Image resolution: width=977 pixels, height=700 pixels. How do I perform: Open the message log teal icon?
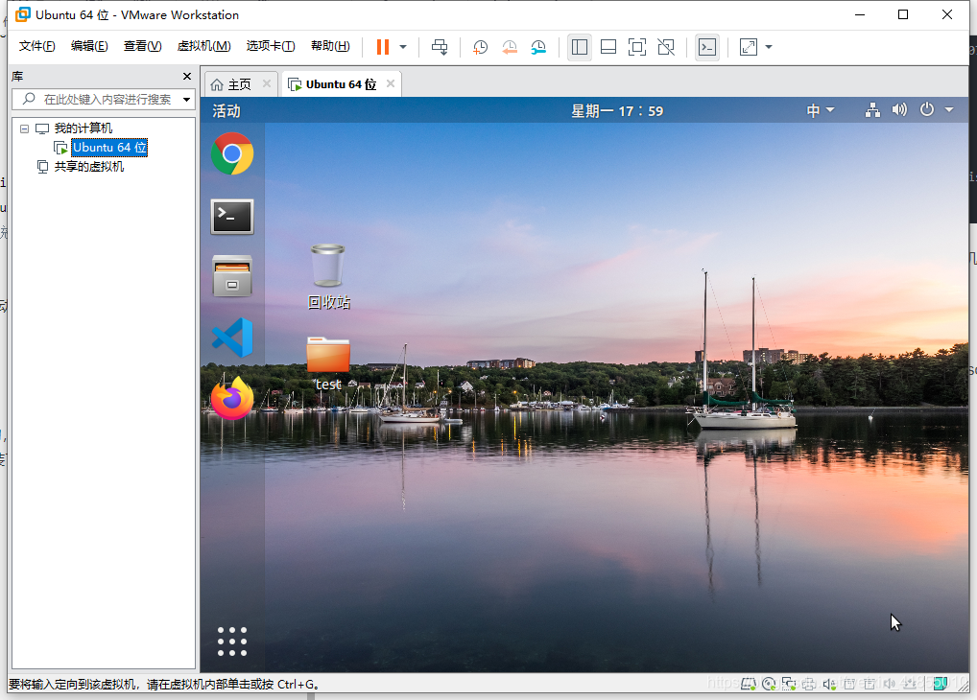coord(941,684)
